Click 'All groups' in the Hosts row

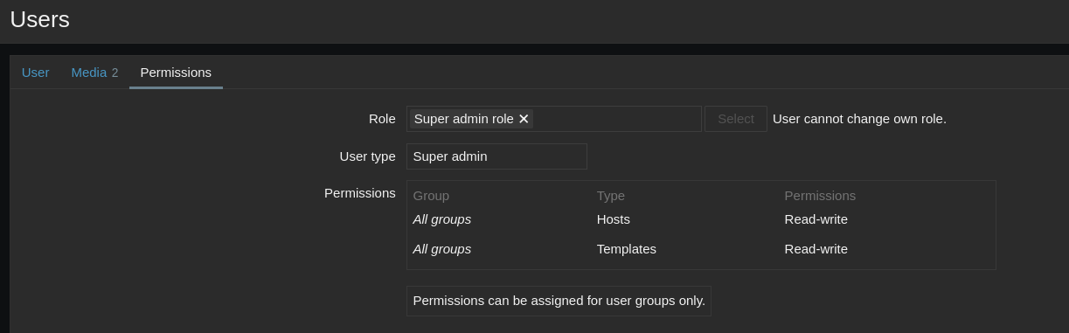pos(442,219)
